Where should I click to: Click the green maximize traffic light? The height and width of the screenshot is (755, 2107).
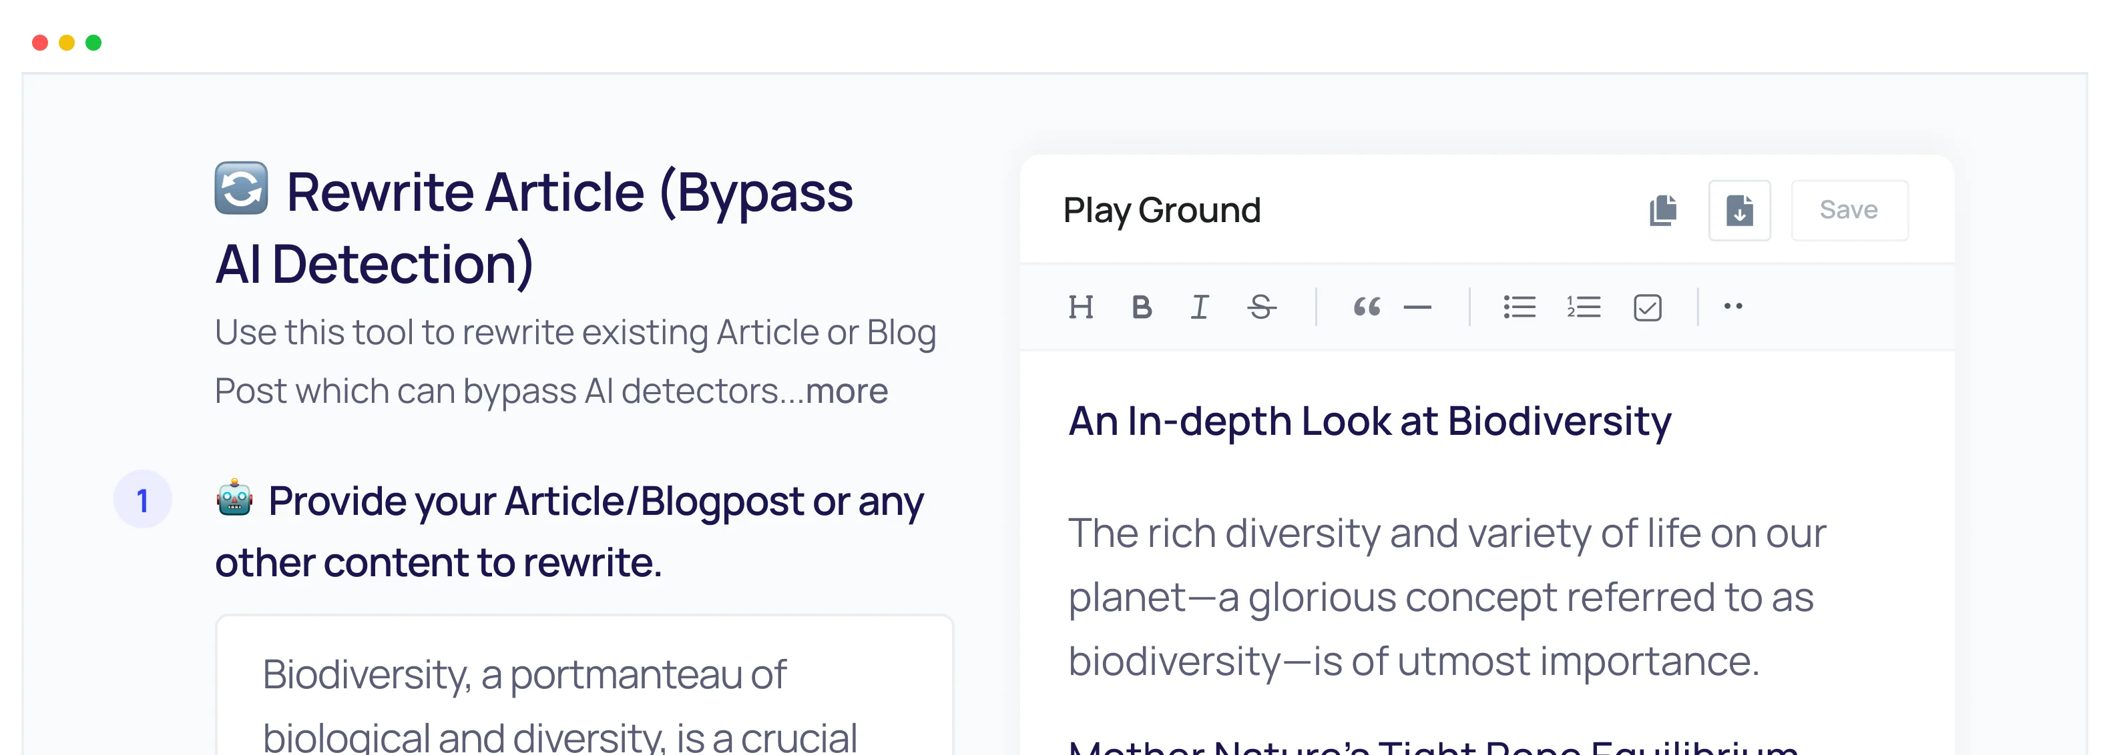(94, 41)
